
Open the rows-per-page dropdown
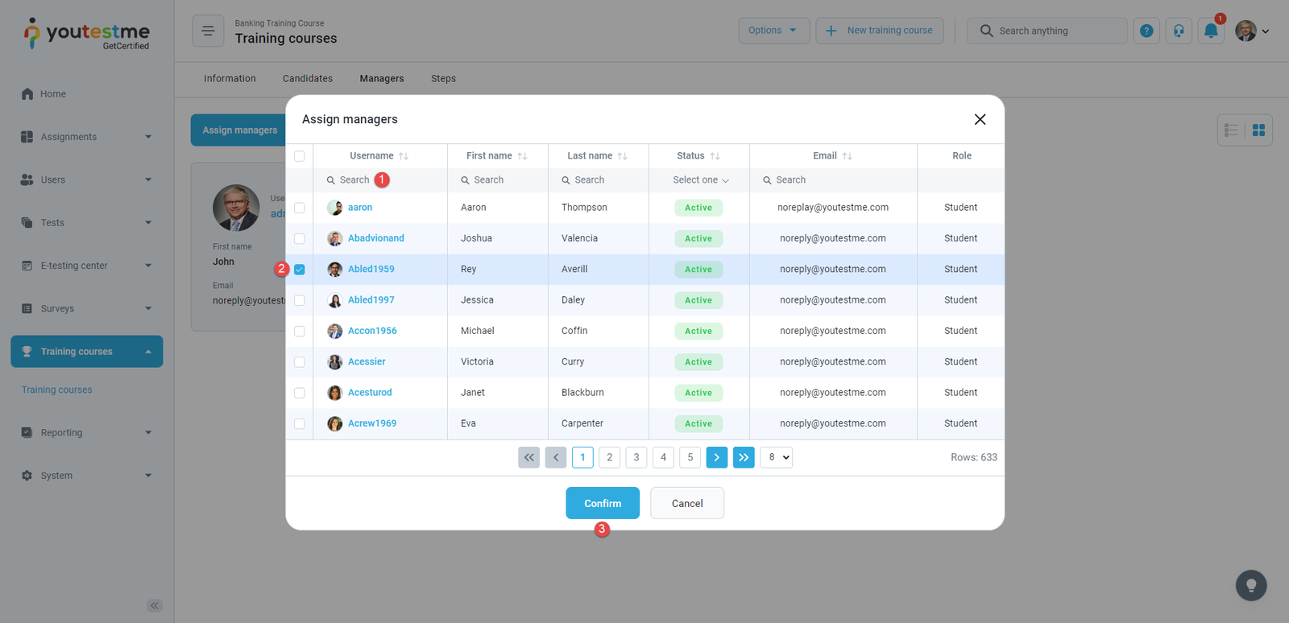click(x=776, y=457)
